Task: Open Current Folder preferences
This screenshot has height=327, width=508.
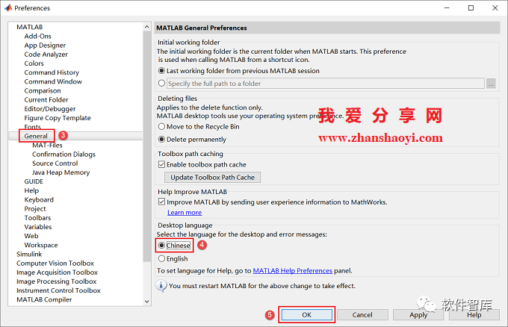Action: click(46, 100)
